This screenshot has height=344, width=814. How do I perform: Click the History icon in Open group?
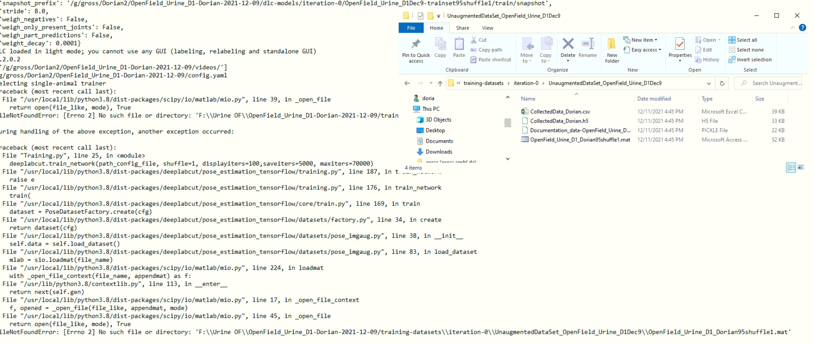707,59
